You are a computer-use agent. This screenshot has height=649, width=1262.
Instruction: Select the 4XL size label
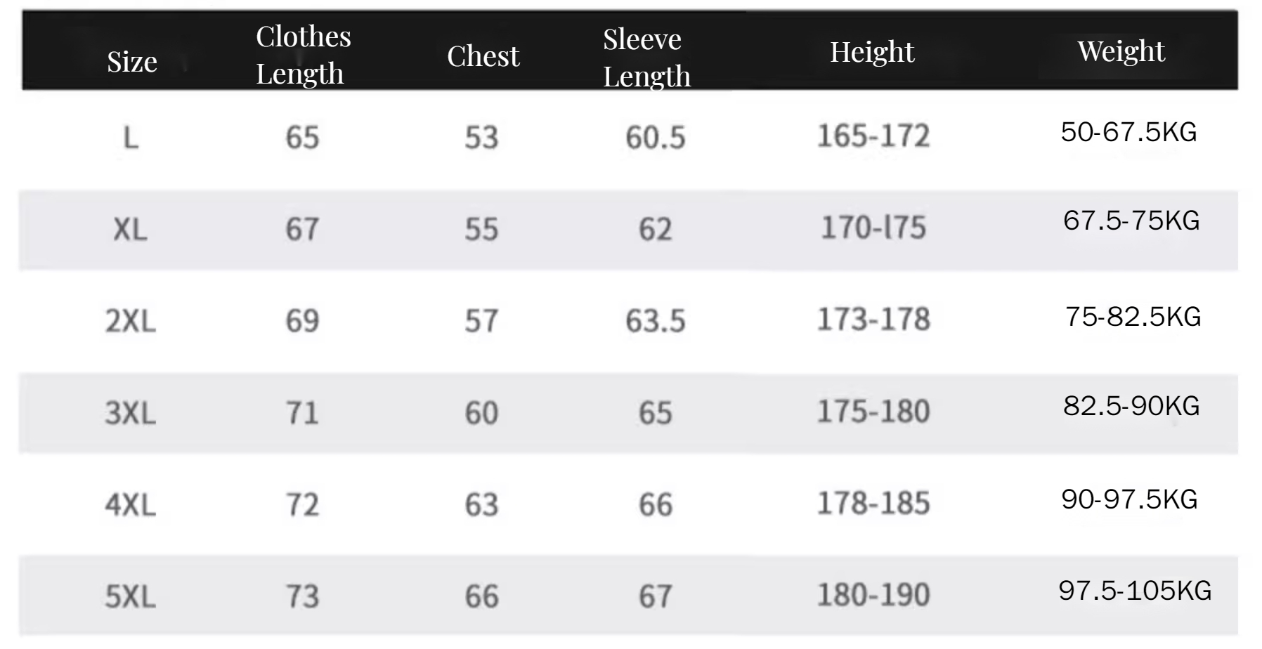(x=131, y=505)
